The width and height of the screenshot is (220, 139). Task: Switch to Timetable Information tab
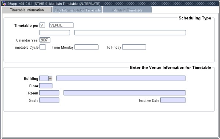(x=27, y=10)
